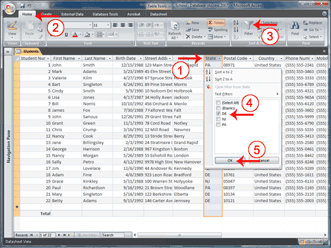
Task: Click New blank record navigation button
Action: [x=70, y=235]
